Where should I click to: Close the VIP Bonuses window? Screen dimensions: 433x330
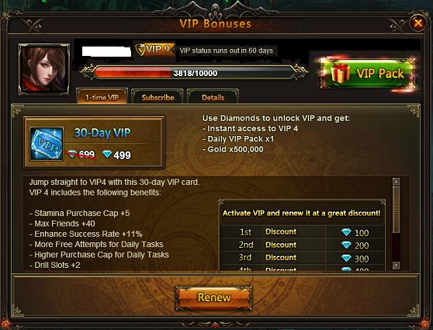[x=418, y=23]
